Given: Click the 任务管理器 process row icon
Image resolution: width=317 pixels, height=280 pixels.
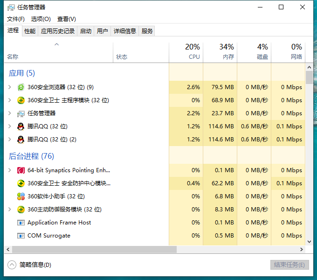Looking at the screenshot, I should [21, 113].
